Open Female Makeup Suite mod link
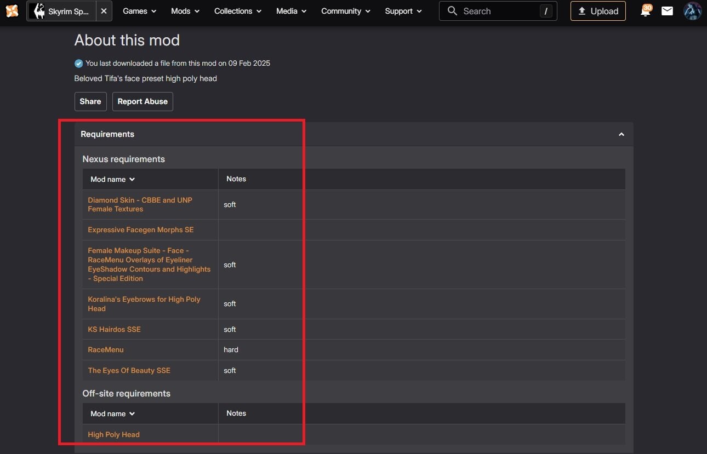707x454 pixels. [x=149, y=265]
